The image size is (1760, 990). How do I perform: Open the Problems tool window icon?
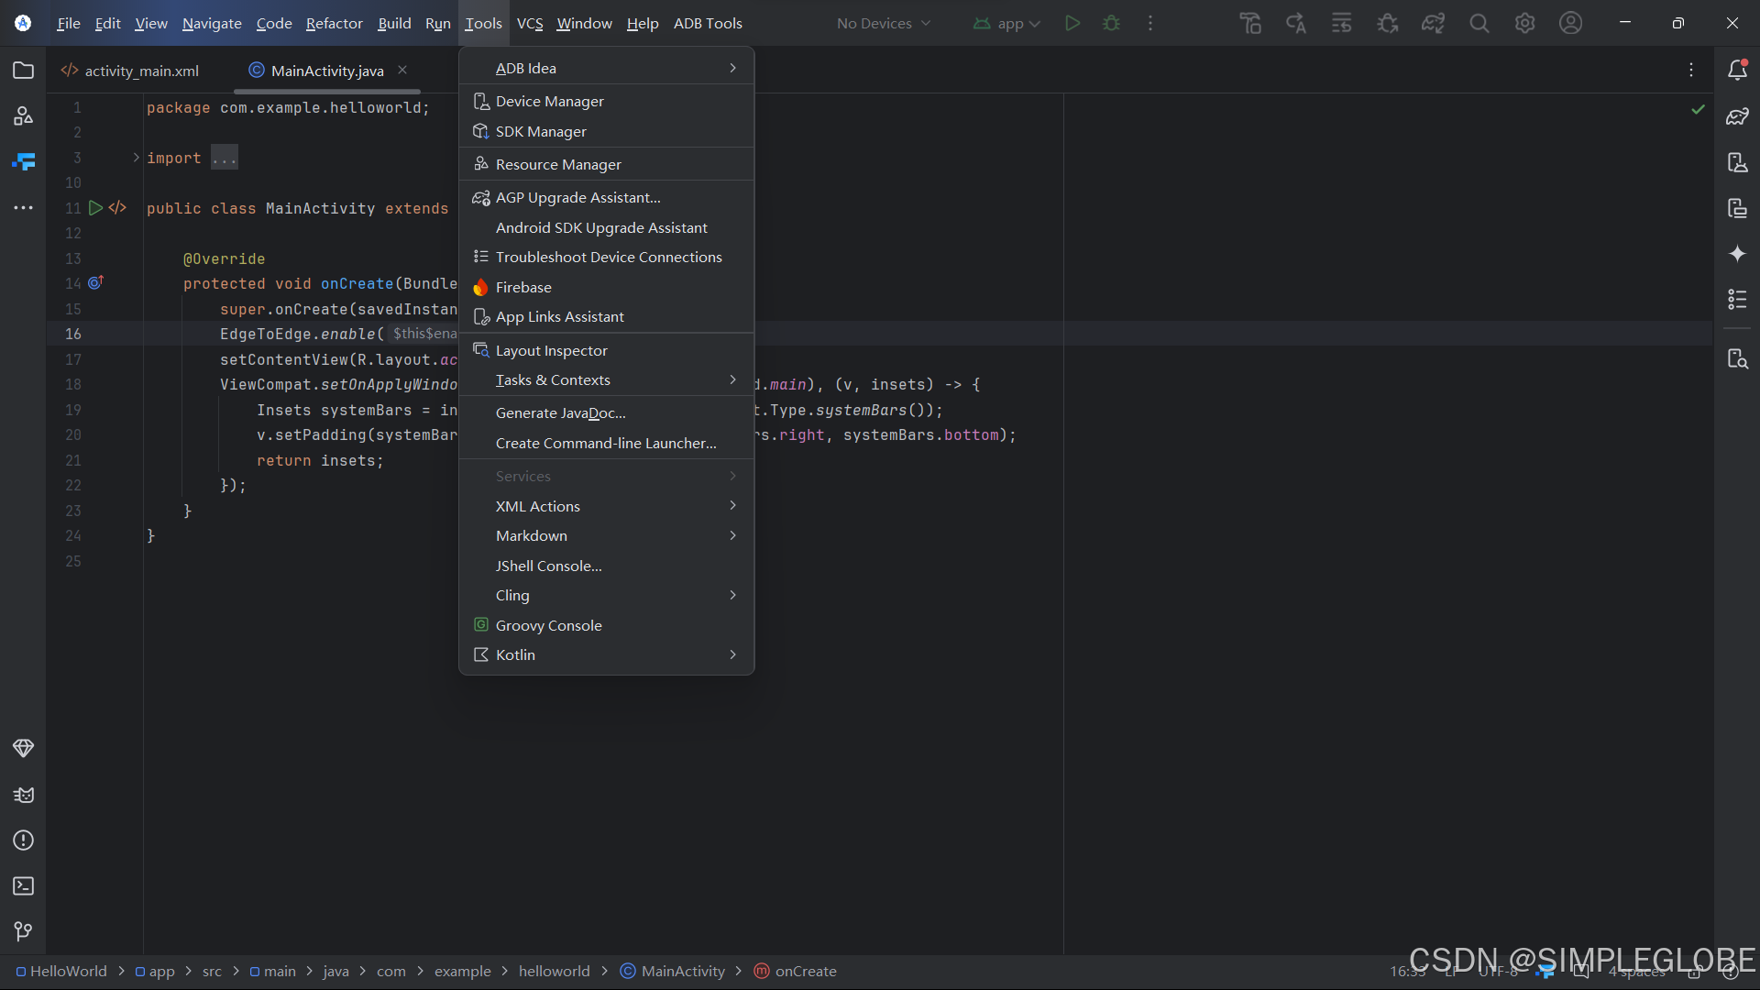coord(23,841)
